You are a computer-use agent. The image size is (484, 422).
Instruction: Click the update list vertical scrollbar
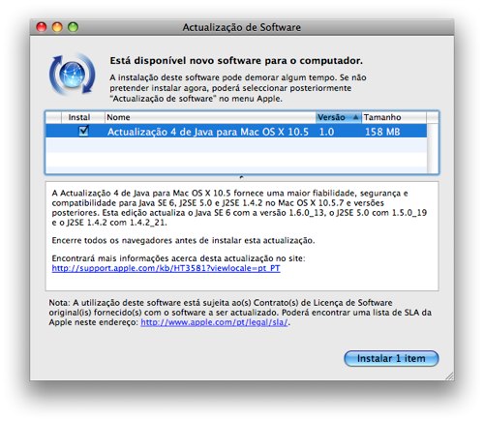pyautogui.click(x=433, y=148)
